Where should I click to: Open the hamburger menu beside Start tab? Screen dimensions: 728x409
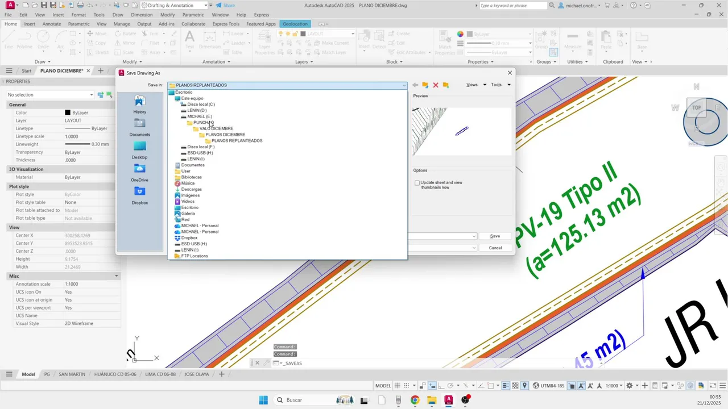pos(9,71)
